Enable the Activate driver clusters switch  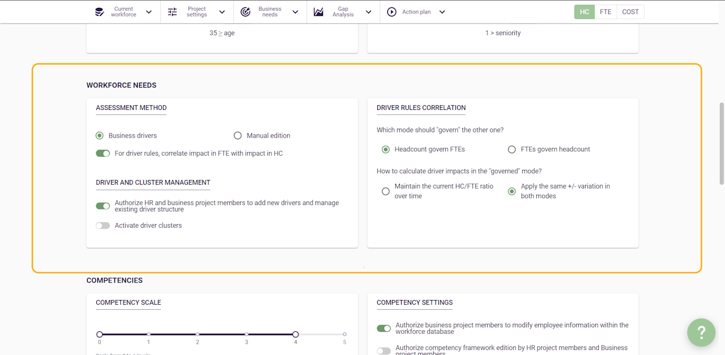pos(103,225)
